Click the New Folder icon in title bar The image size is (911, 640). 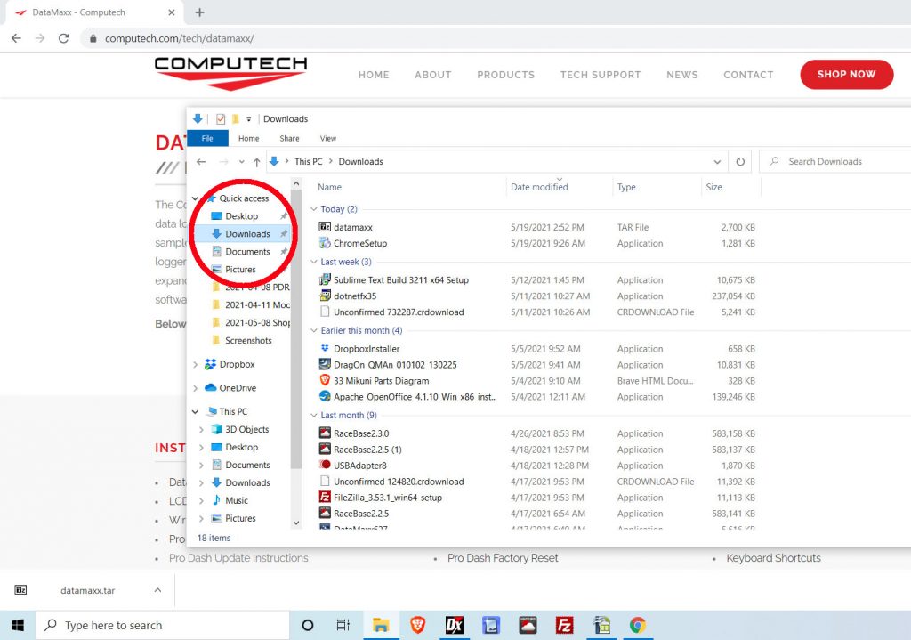[x=235, y=119]
